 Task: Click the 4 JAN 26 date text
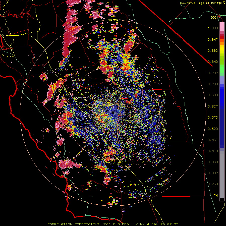[x=156, y=224]
